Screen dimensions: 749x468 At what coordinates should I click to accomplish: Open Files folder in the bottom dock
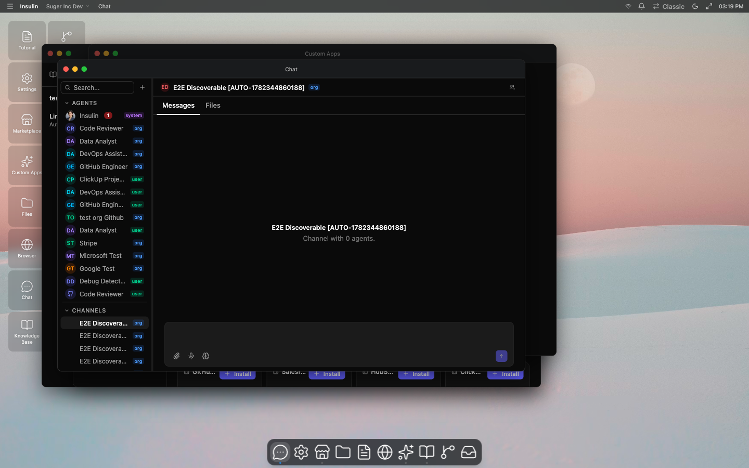coord(343,452)
